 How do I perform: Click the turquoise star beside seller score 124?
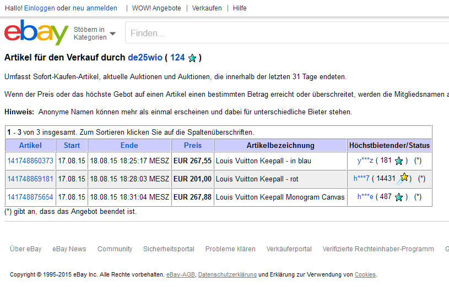tap(192, 58)
